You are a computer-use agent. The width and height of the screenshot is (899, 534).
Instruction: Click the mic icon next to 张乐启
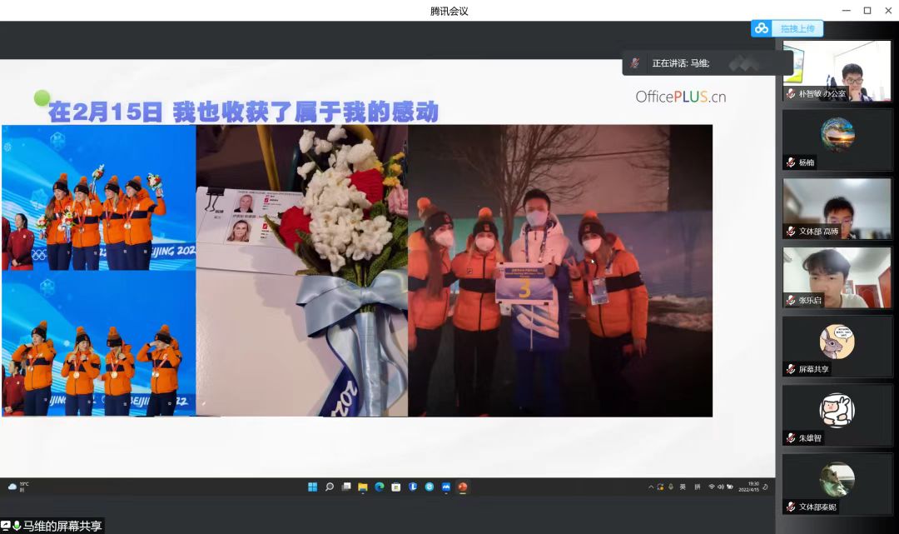click(791, 300)
